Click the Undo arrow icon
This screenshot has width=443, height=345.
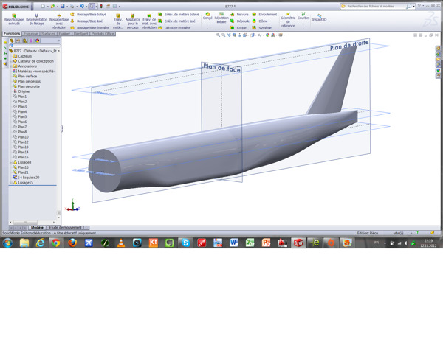tap(82, 6)
